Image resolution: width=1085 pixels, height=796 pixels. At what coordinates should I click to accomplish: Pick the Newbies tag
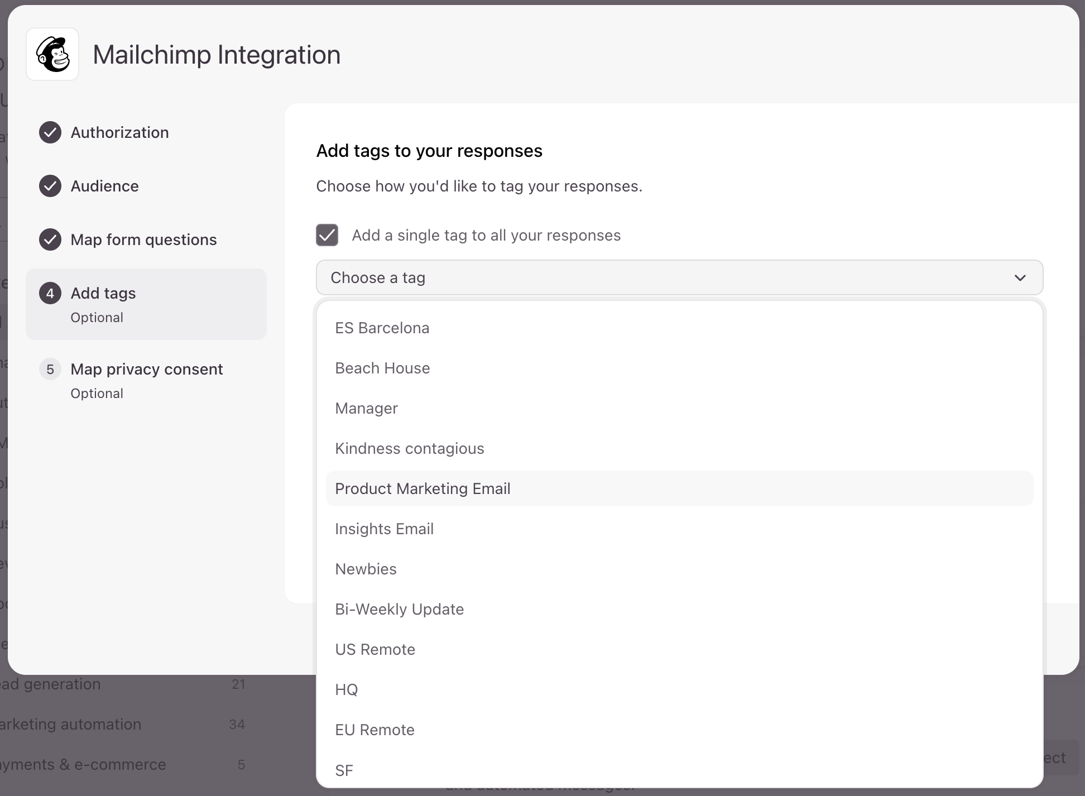pos(679,569)
